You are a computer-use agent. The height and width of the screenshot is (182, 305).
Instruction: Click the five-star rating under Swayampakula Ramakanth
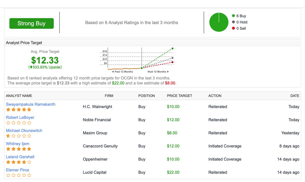click(19, 110)
